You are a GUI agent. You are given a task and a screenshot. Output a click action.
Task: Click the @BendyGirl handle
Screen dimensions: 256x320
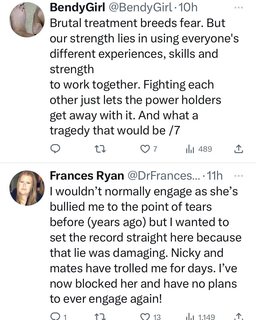pyautogui.click(x=140, y=8)
